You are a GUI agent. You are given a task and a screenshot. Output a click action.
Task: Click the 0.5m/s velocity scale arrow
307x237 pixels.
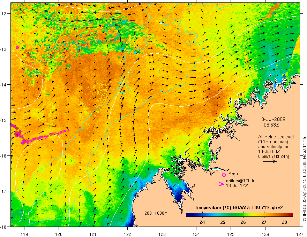[270, 161]
